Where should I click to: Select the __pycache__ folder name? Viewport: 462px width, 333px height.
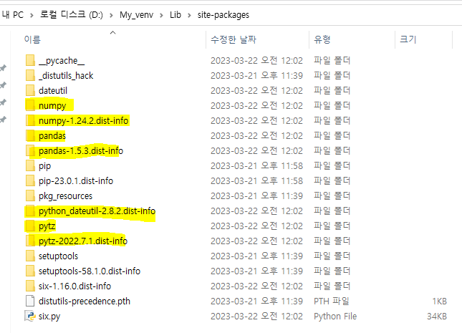pyautogui.click(x=62, y=61)
